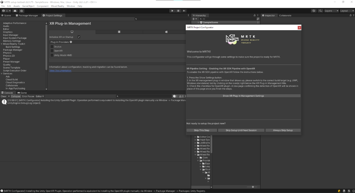This screenshot has height=193, width=355.
Task: Toggle the Hierarchy panel lock icon
Action: (x=255, y=15)
